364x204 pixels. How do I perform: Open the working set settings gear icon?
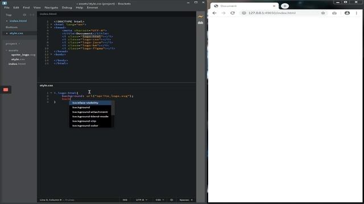(x=24, y=15)
